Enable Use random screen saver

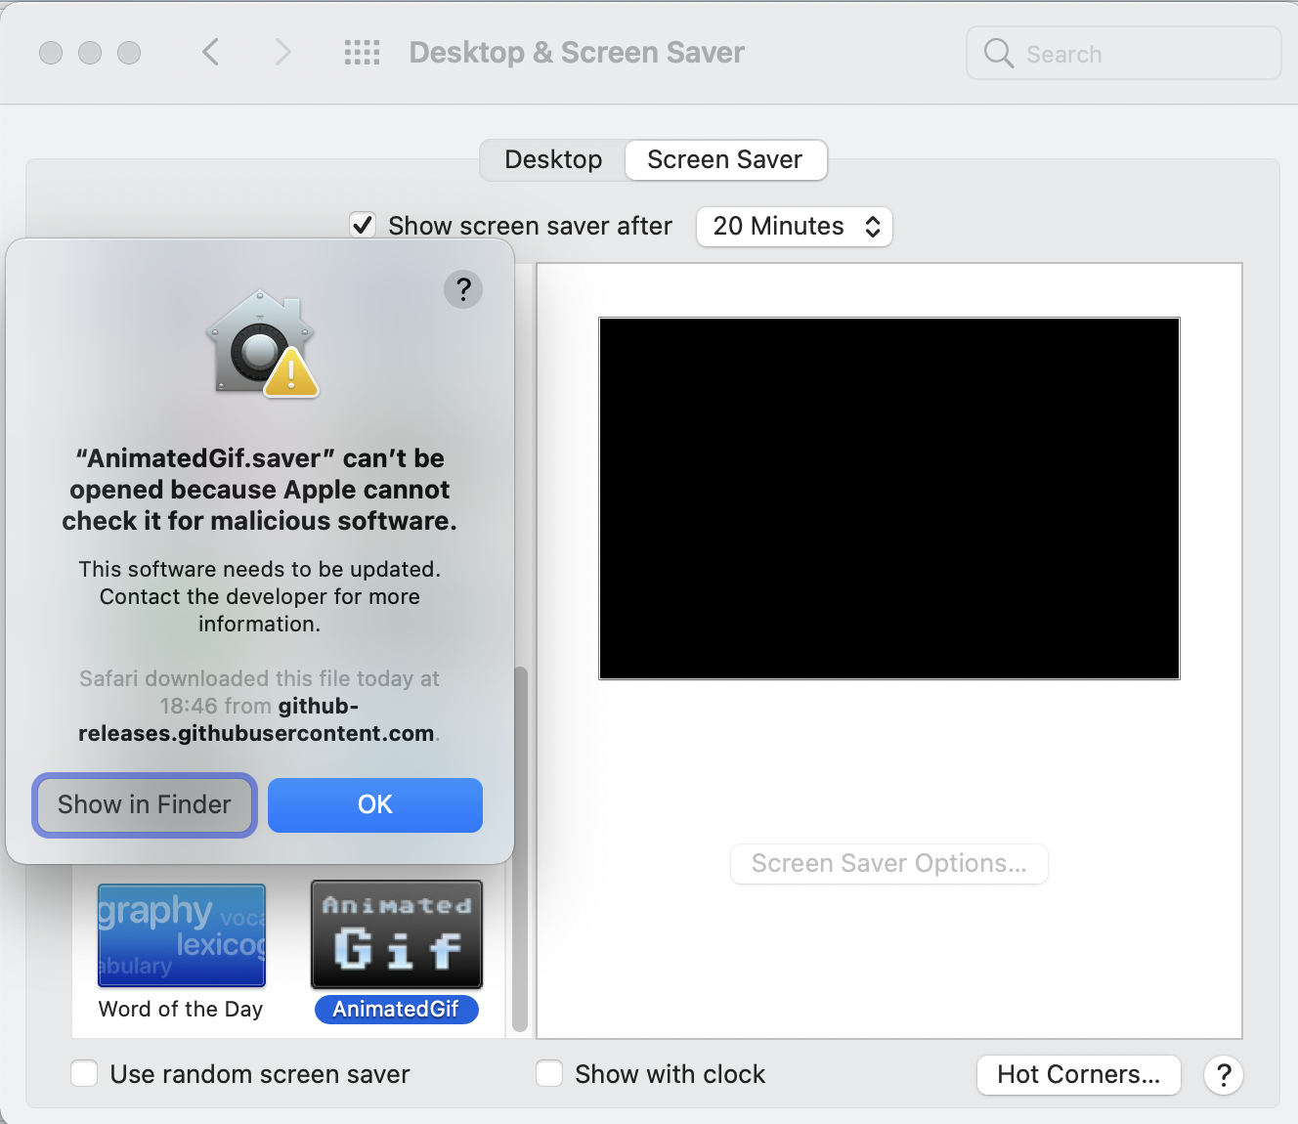pos(84,1073)
